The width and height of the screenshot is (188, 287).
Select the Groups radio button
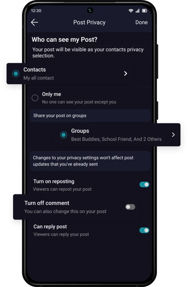tap(64, 135)
